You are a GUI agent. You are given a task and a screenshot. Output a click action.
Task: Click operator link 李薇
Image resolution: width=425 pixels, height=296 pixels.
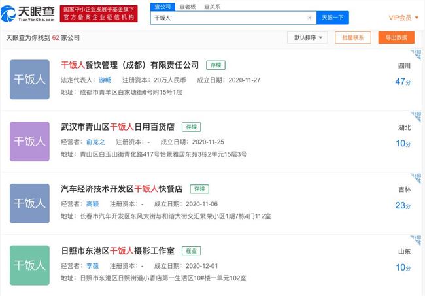pos(92,266)
